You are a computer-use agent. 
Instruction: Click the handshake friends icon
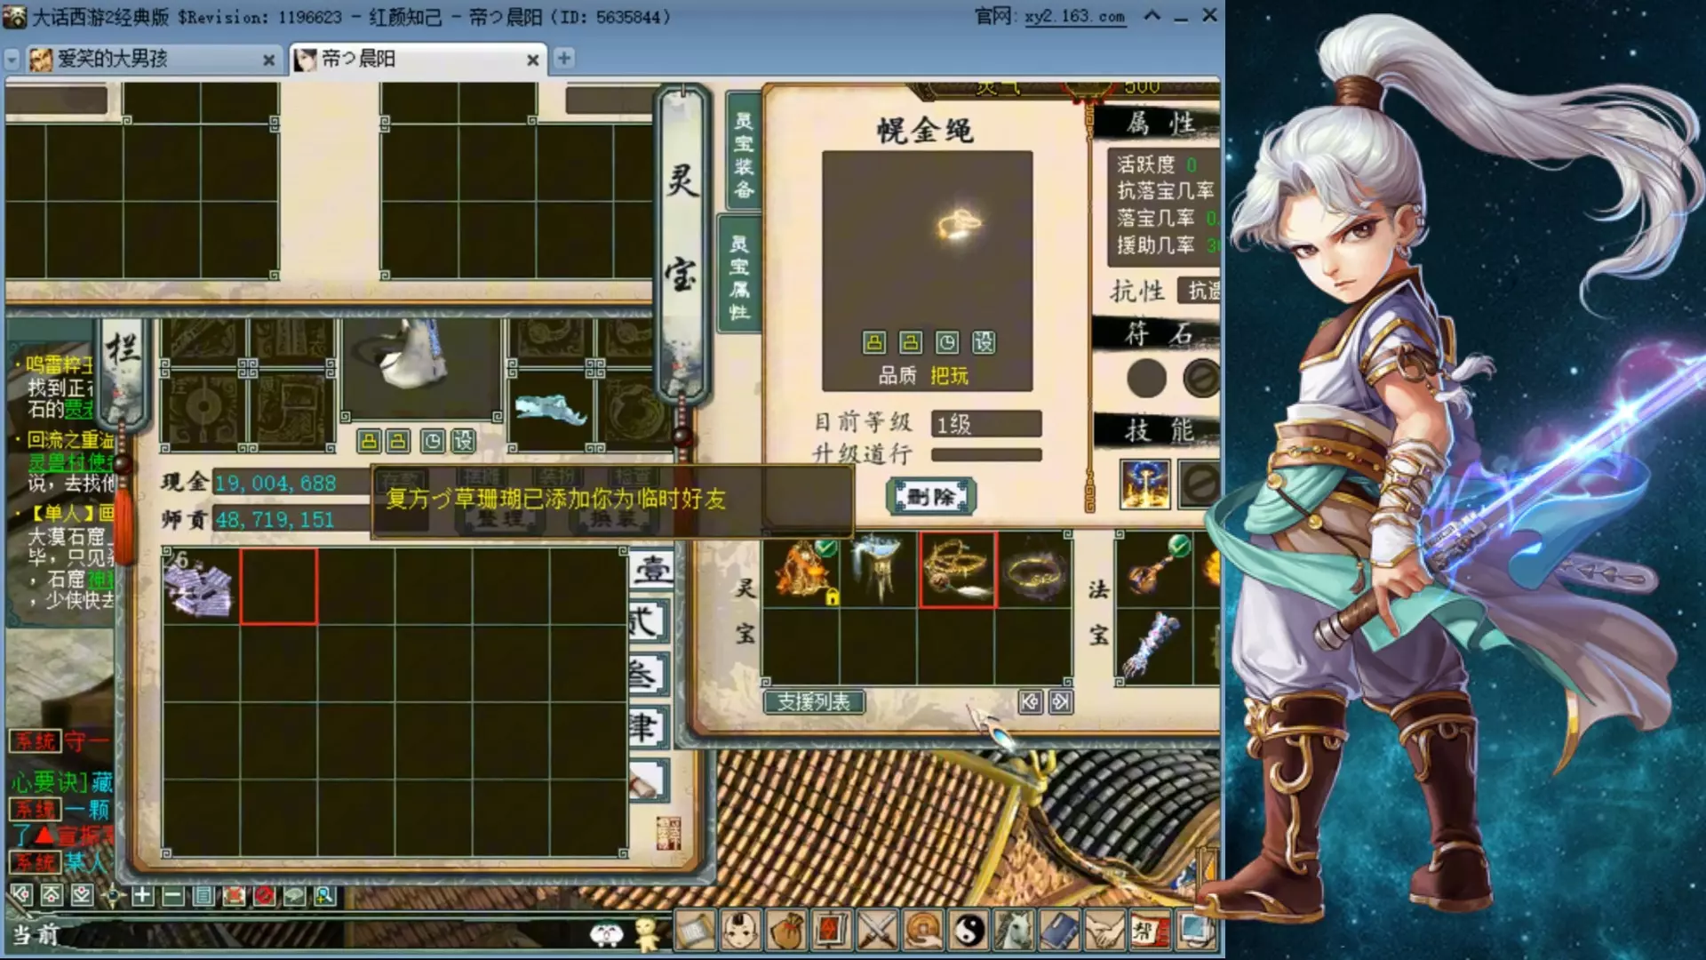1105,931
